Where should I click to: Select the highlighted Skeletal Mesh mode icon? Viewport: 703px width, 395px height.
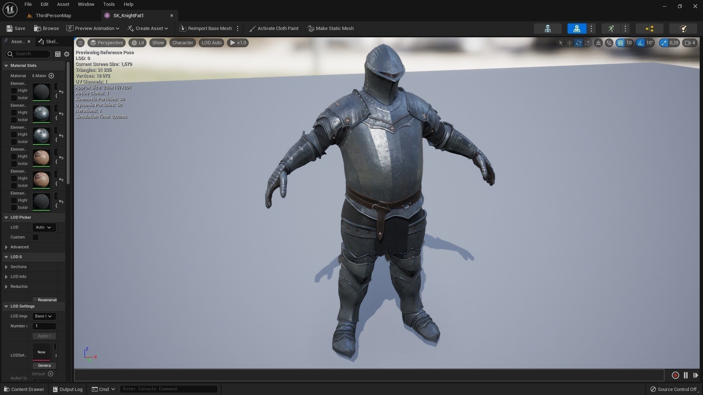click(x=577, y=29)
